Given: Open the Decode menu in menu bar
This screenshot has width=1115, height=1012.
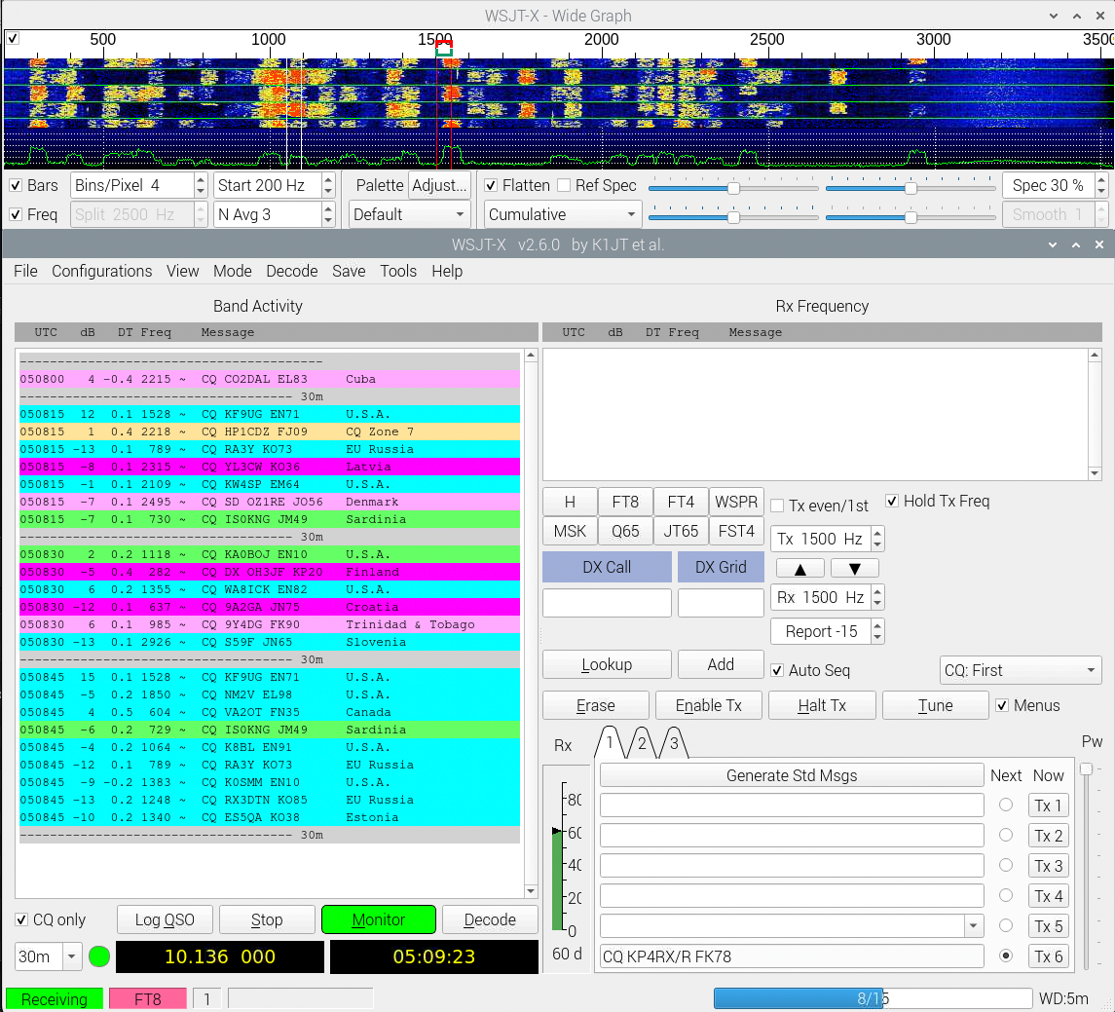Looking at the screenshot, I should 291,271.
